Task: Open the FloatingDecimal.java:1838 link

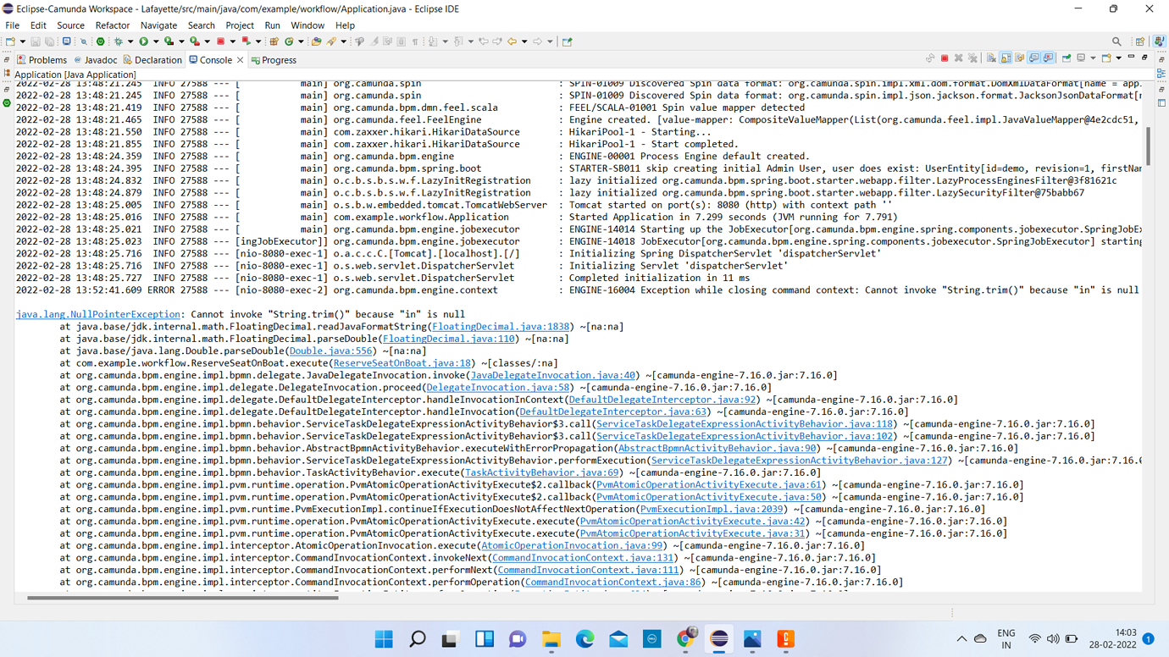Action: coord(501,327)
